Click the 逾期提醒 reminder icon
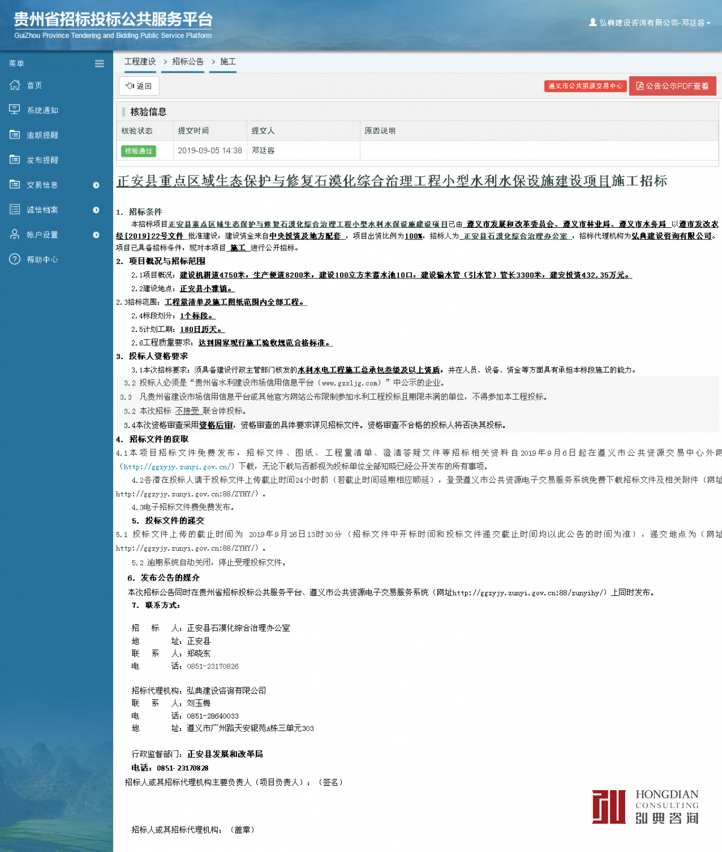The width and height of the screenshot is (722, 852). point(14,135)
